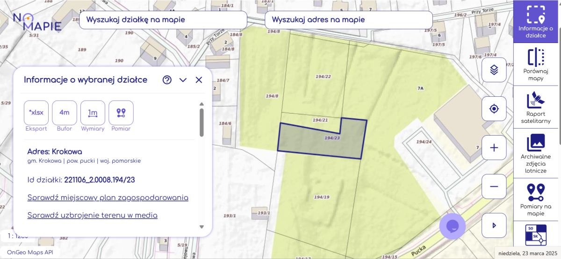Open Informacje o działce tool
Image resolution: width=561 pixels, height=259 pixels.
point(537,22)
